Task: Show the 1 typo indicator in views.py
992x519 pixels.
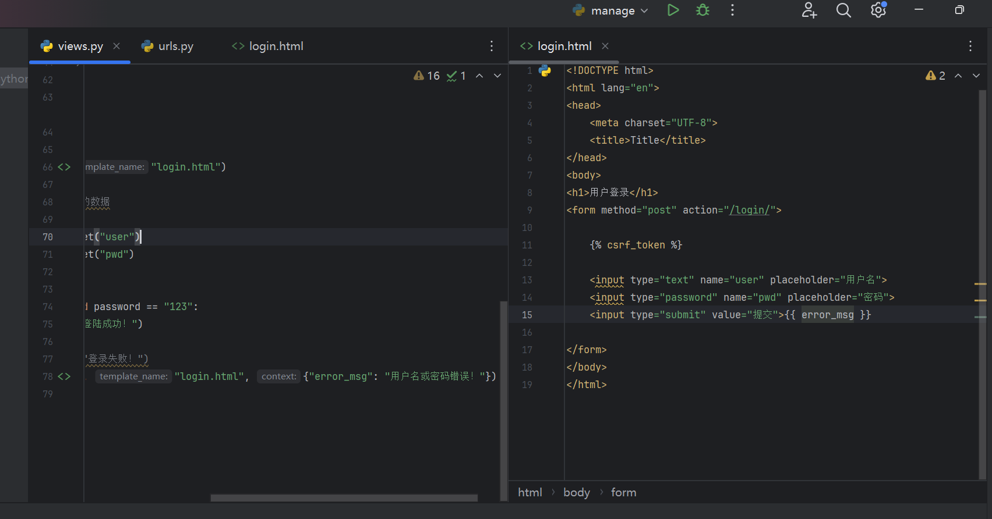Action: [456, 76]
